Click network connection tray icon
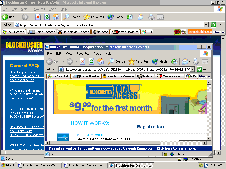 click(206, 165)
